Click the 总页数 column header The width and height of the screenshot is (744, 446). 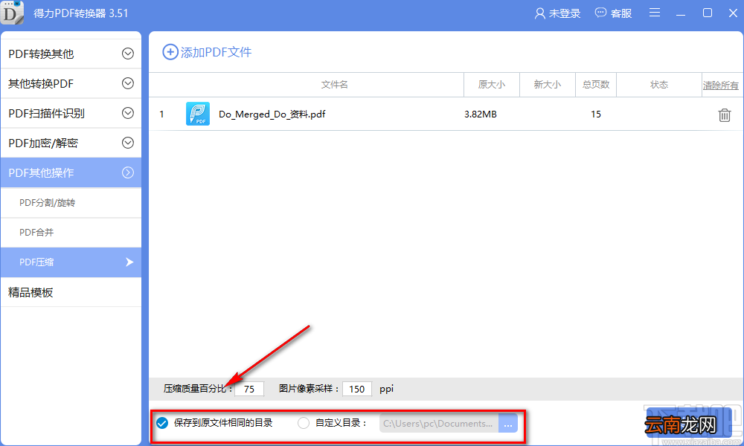click(x=596, y=85)
